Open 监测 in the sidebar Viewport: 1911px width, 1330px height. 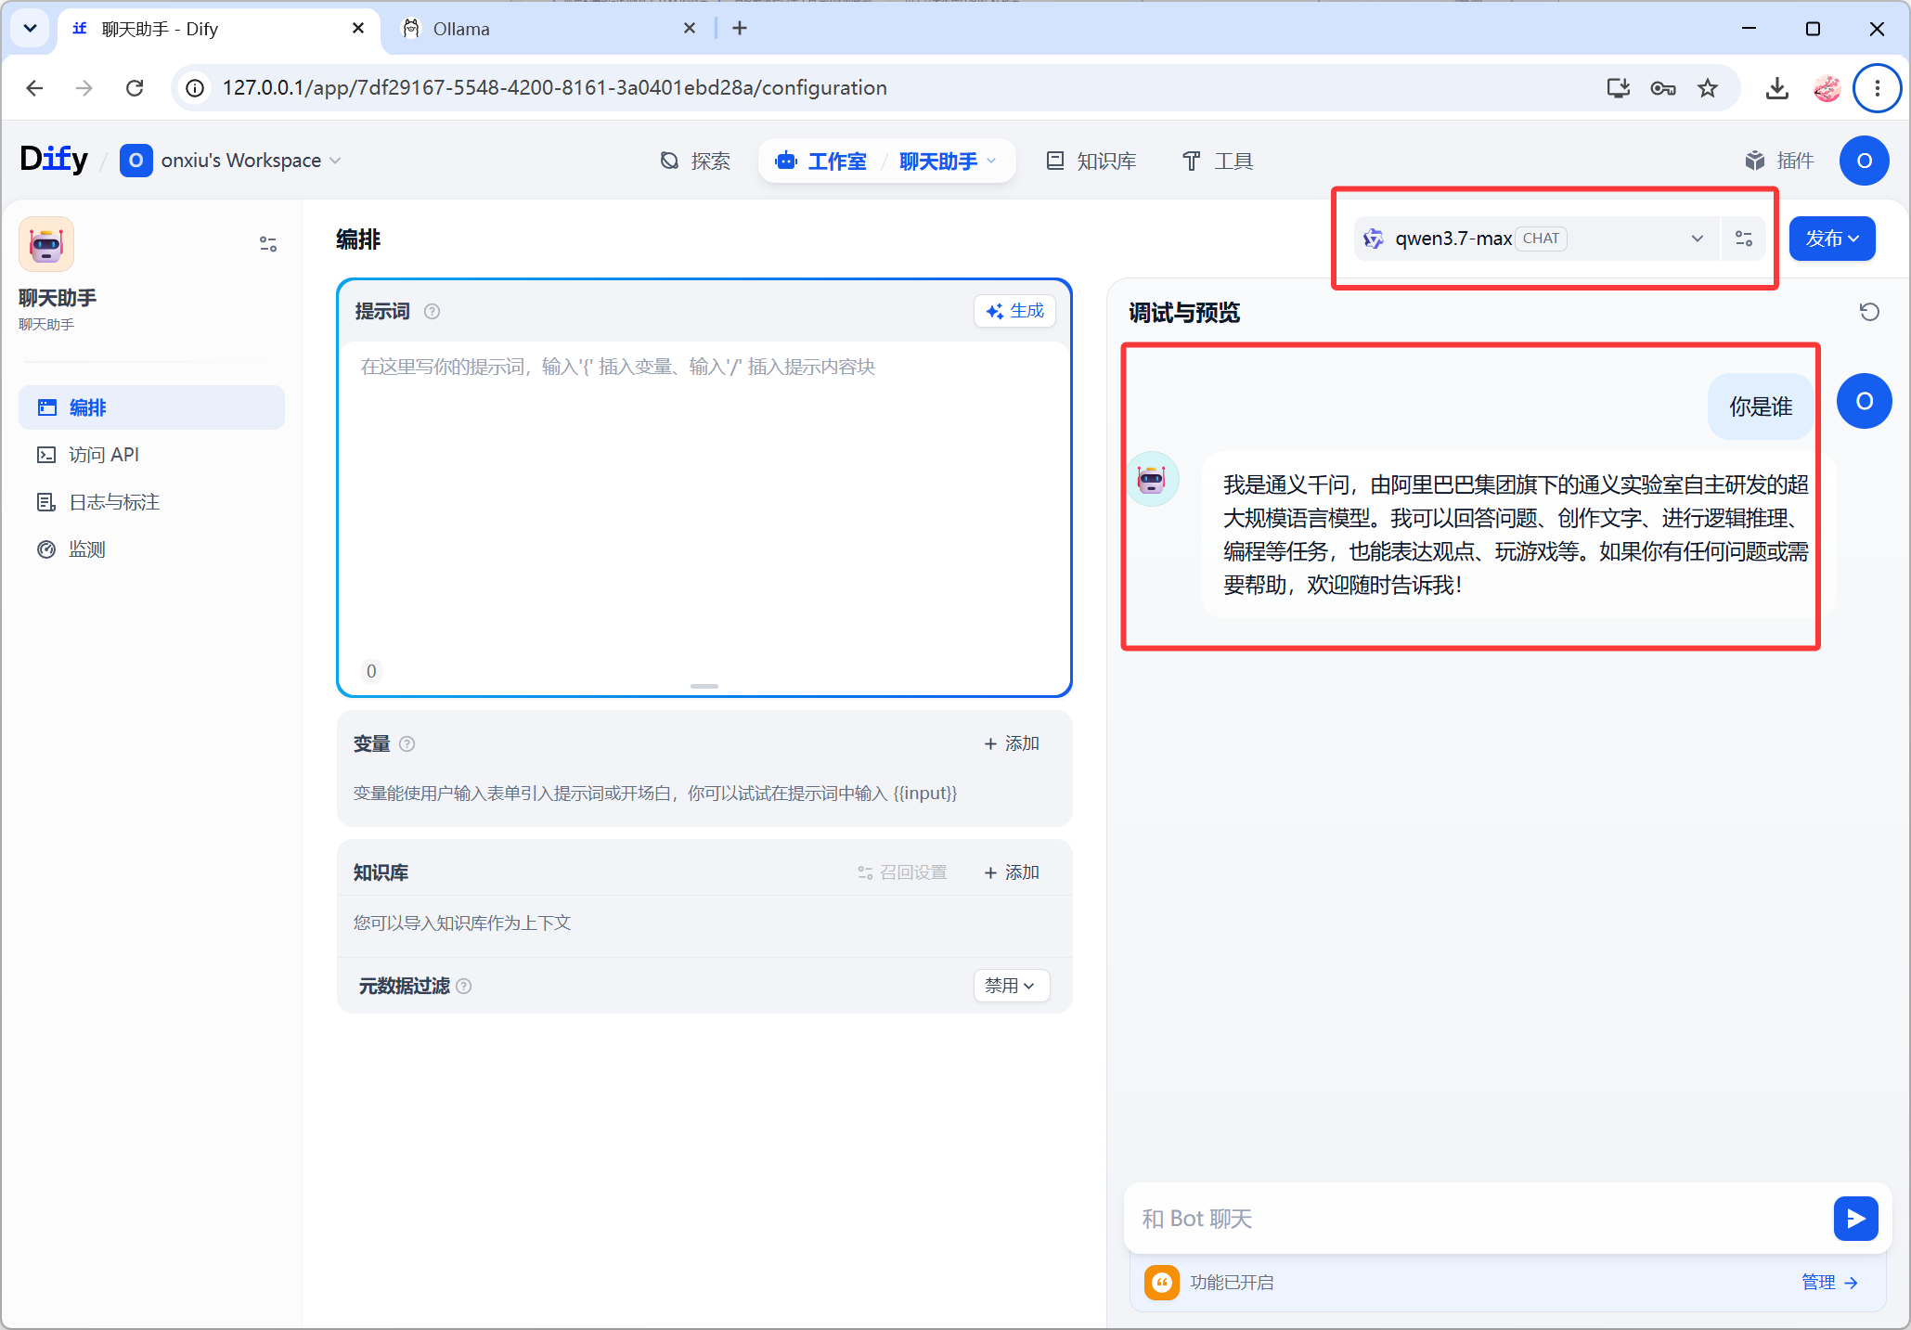tap(151, 549)
